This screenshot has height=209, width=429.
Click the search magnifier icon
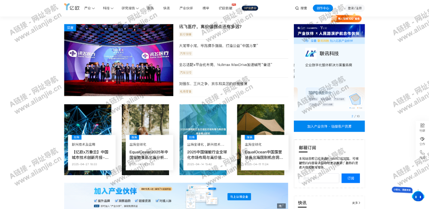click(297, 8)
